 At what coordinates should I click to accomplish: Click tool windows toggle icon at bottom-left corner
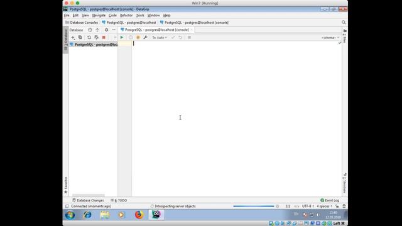[67, 207]
